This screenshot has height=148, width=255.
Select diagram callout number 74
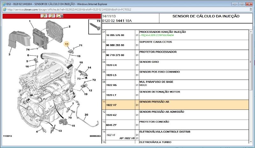tap(28, 50)
